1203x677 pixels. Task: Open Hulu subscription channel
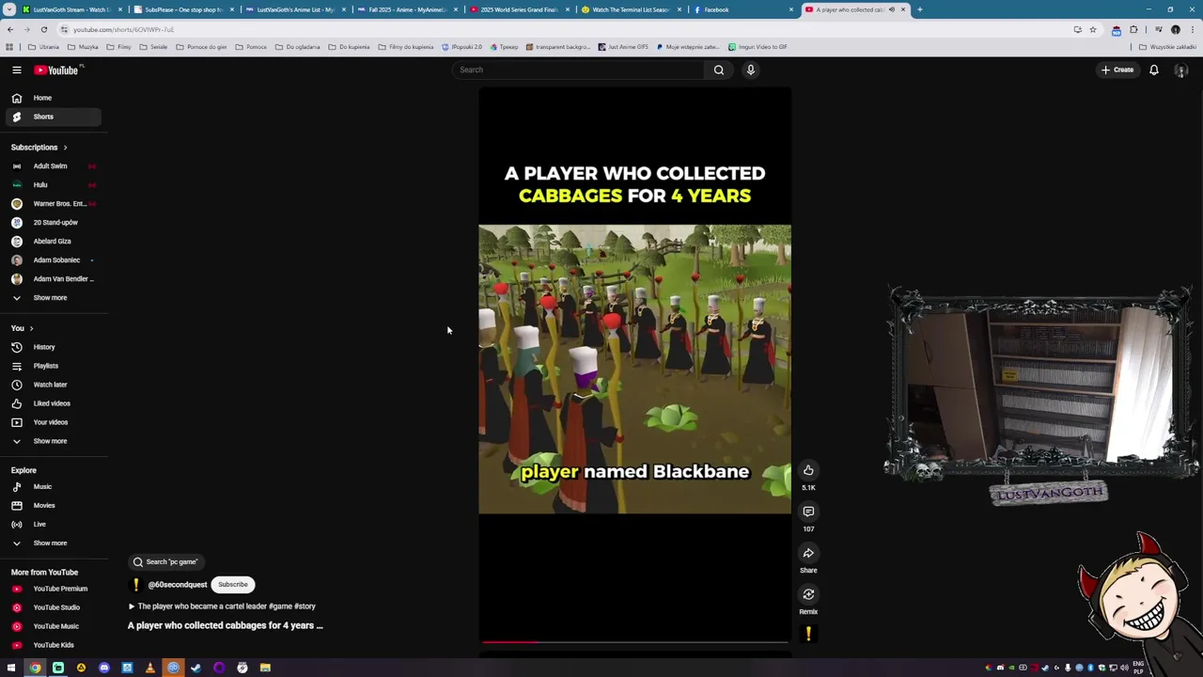tap(53, 185)
